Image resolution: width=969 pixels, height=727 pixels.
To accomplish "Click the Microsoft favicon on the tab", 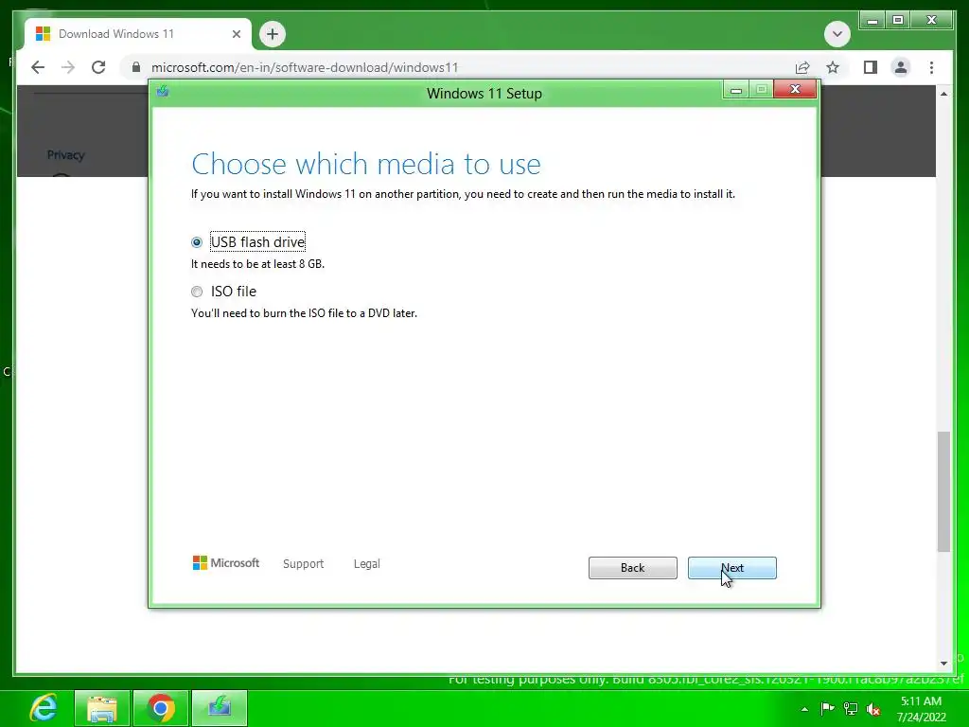I will point(43,34).
